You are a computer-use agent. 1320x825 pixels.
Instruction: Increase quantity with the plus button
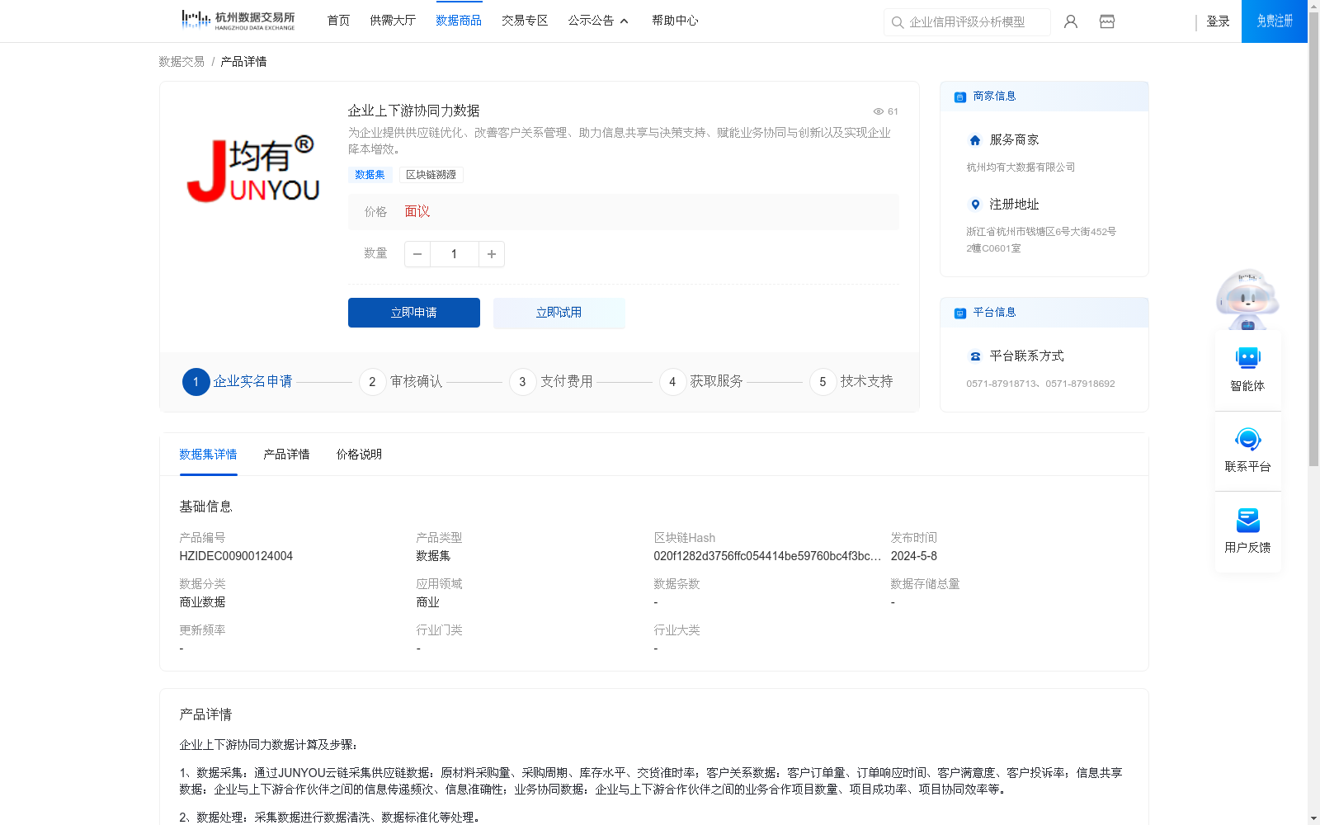[492, 254]
